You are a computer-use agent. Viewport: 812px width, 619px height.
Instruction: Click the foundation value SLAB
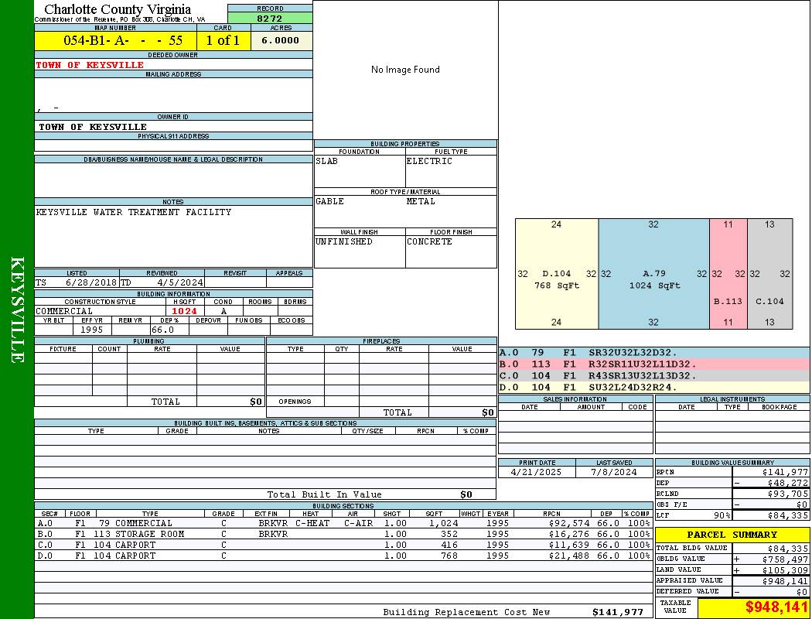pyautogui.click(x=327, y=162)
